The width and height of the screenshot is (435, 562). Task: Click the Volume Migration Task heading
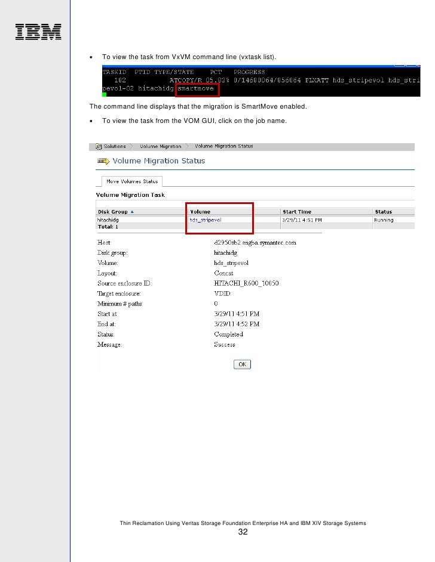130,194
